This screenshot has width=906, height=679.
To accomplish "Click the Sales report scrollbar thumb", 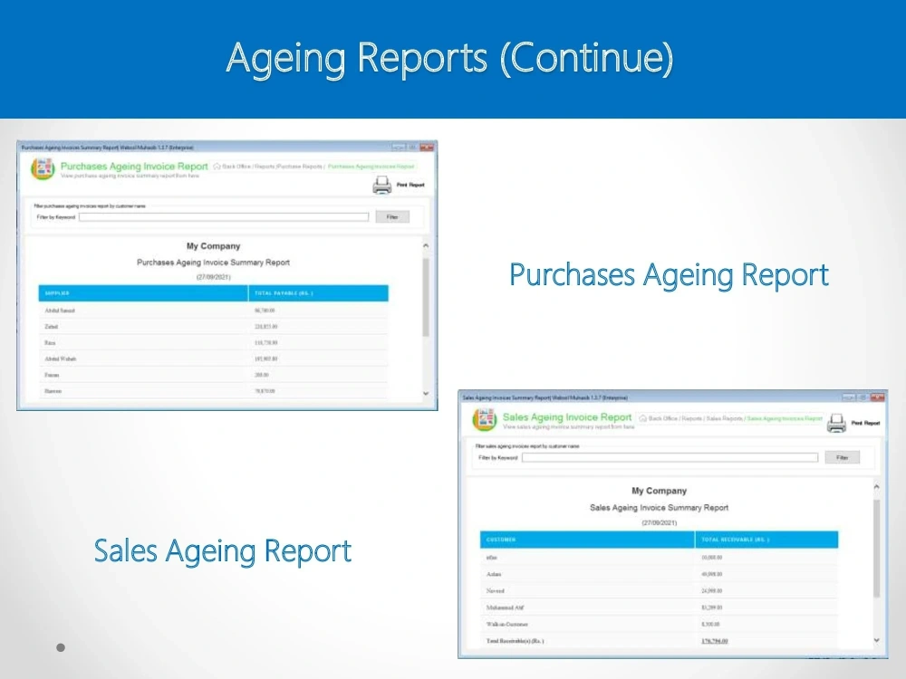I will click(x=876, y=549).
